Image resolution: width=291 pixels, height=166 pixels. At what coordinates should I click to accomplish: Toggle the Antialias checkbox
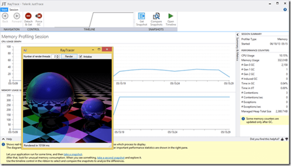tap(81, 56)
